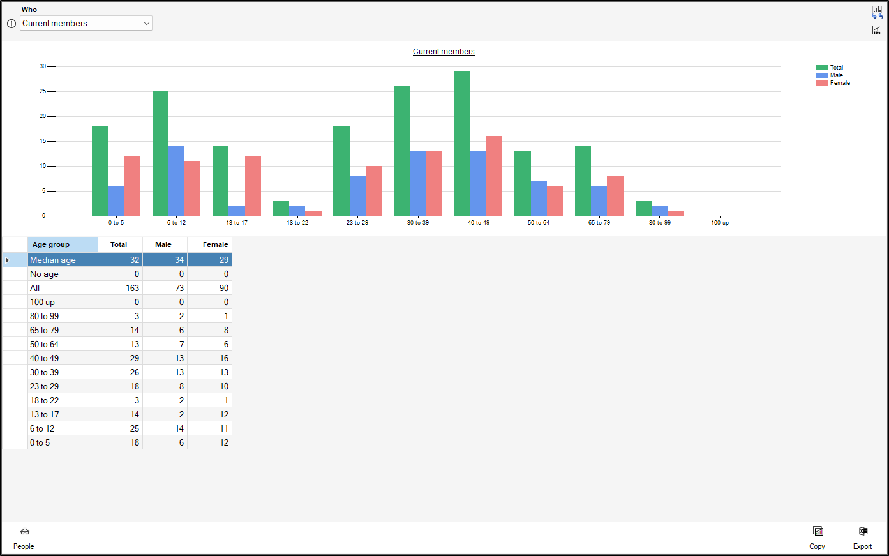Click the blue swap arrows icon under the chart icon
This screenshot has height=556, width=889.
coord(877,17)
